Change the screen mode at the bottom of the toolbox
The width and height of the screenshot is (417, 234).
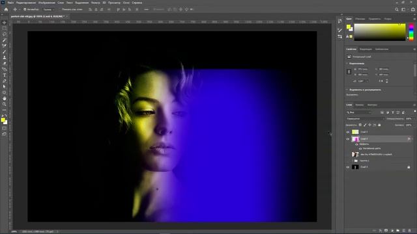tap(5, 135)
